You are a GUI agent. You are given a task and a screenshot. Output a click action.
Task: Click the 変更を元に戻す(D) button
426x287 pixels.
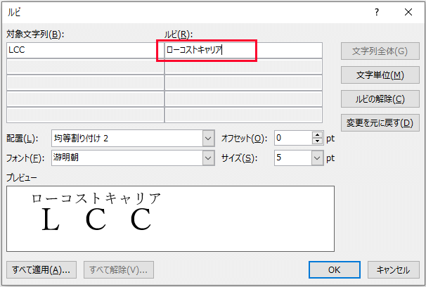click(x=380, y=123)
